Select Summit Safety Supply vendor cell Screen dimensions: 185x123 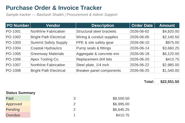[53, 42]
